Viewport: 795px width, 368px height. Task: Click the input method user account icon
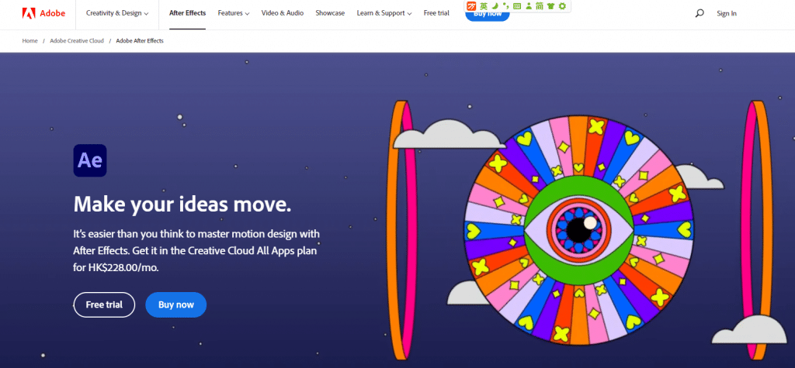[x=528, y=6]
